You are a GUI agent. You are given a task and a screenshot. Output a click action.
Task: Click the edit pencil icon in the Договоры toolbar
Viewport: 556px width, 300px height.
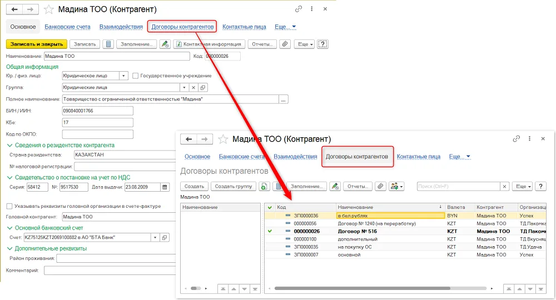click(x=335, y=186)
